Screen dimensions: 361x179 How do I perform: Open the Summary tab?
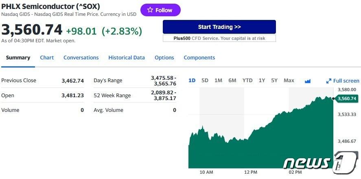click(x=18, y=58)
